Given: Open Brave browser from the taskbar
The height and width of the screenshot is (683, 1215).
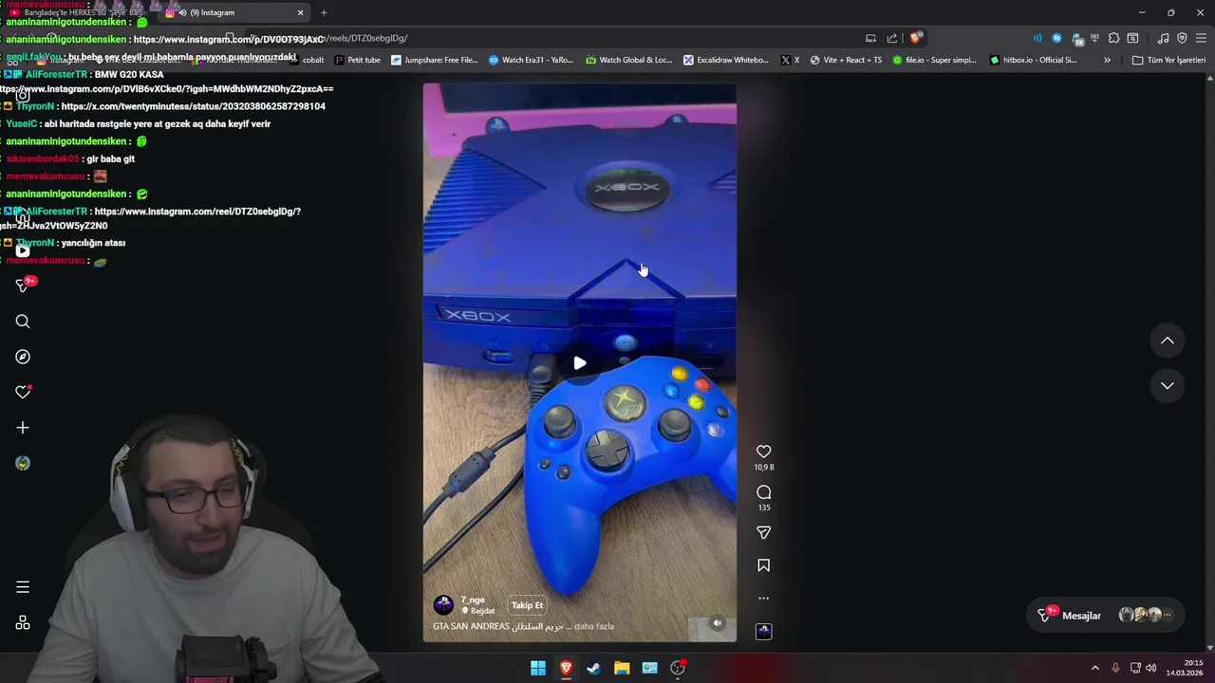Looking at the screenshot, I should [x=566, y=668].
